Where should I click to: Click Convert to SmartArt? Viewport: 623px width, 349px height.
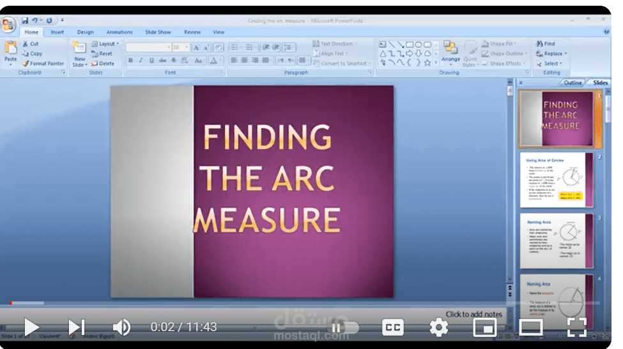pyautogui.click(x=342, y=63)
